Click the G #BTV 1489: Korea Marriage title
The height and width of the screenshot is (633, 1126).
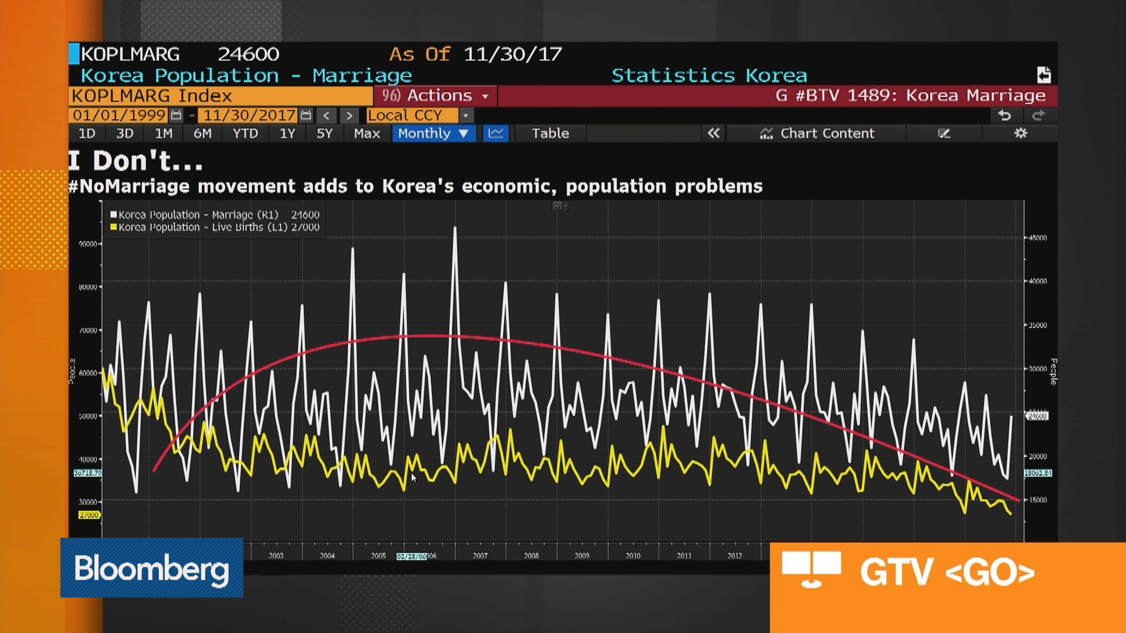910,96
